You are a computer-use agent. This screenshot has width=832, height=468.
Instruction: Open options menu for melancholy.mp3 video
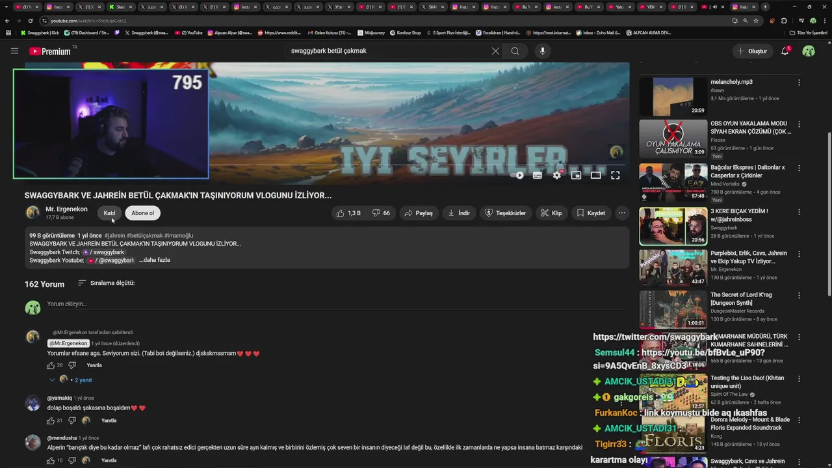tap(799, 83)
